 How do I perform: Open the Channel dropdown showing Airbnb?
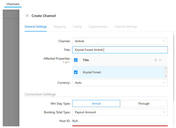click(120, 41)
